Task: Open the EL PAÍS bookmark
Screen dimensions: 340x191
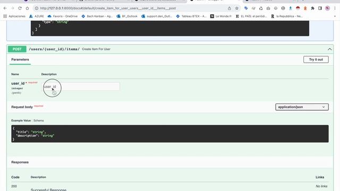Action: 251,16
